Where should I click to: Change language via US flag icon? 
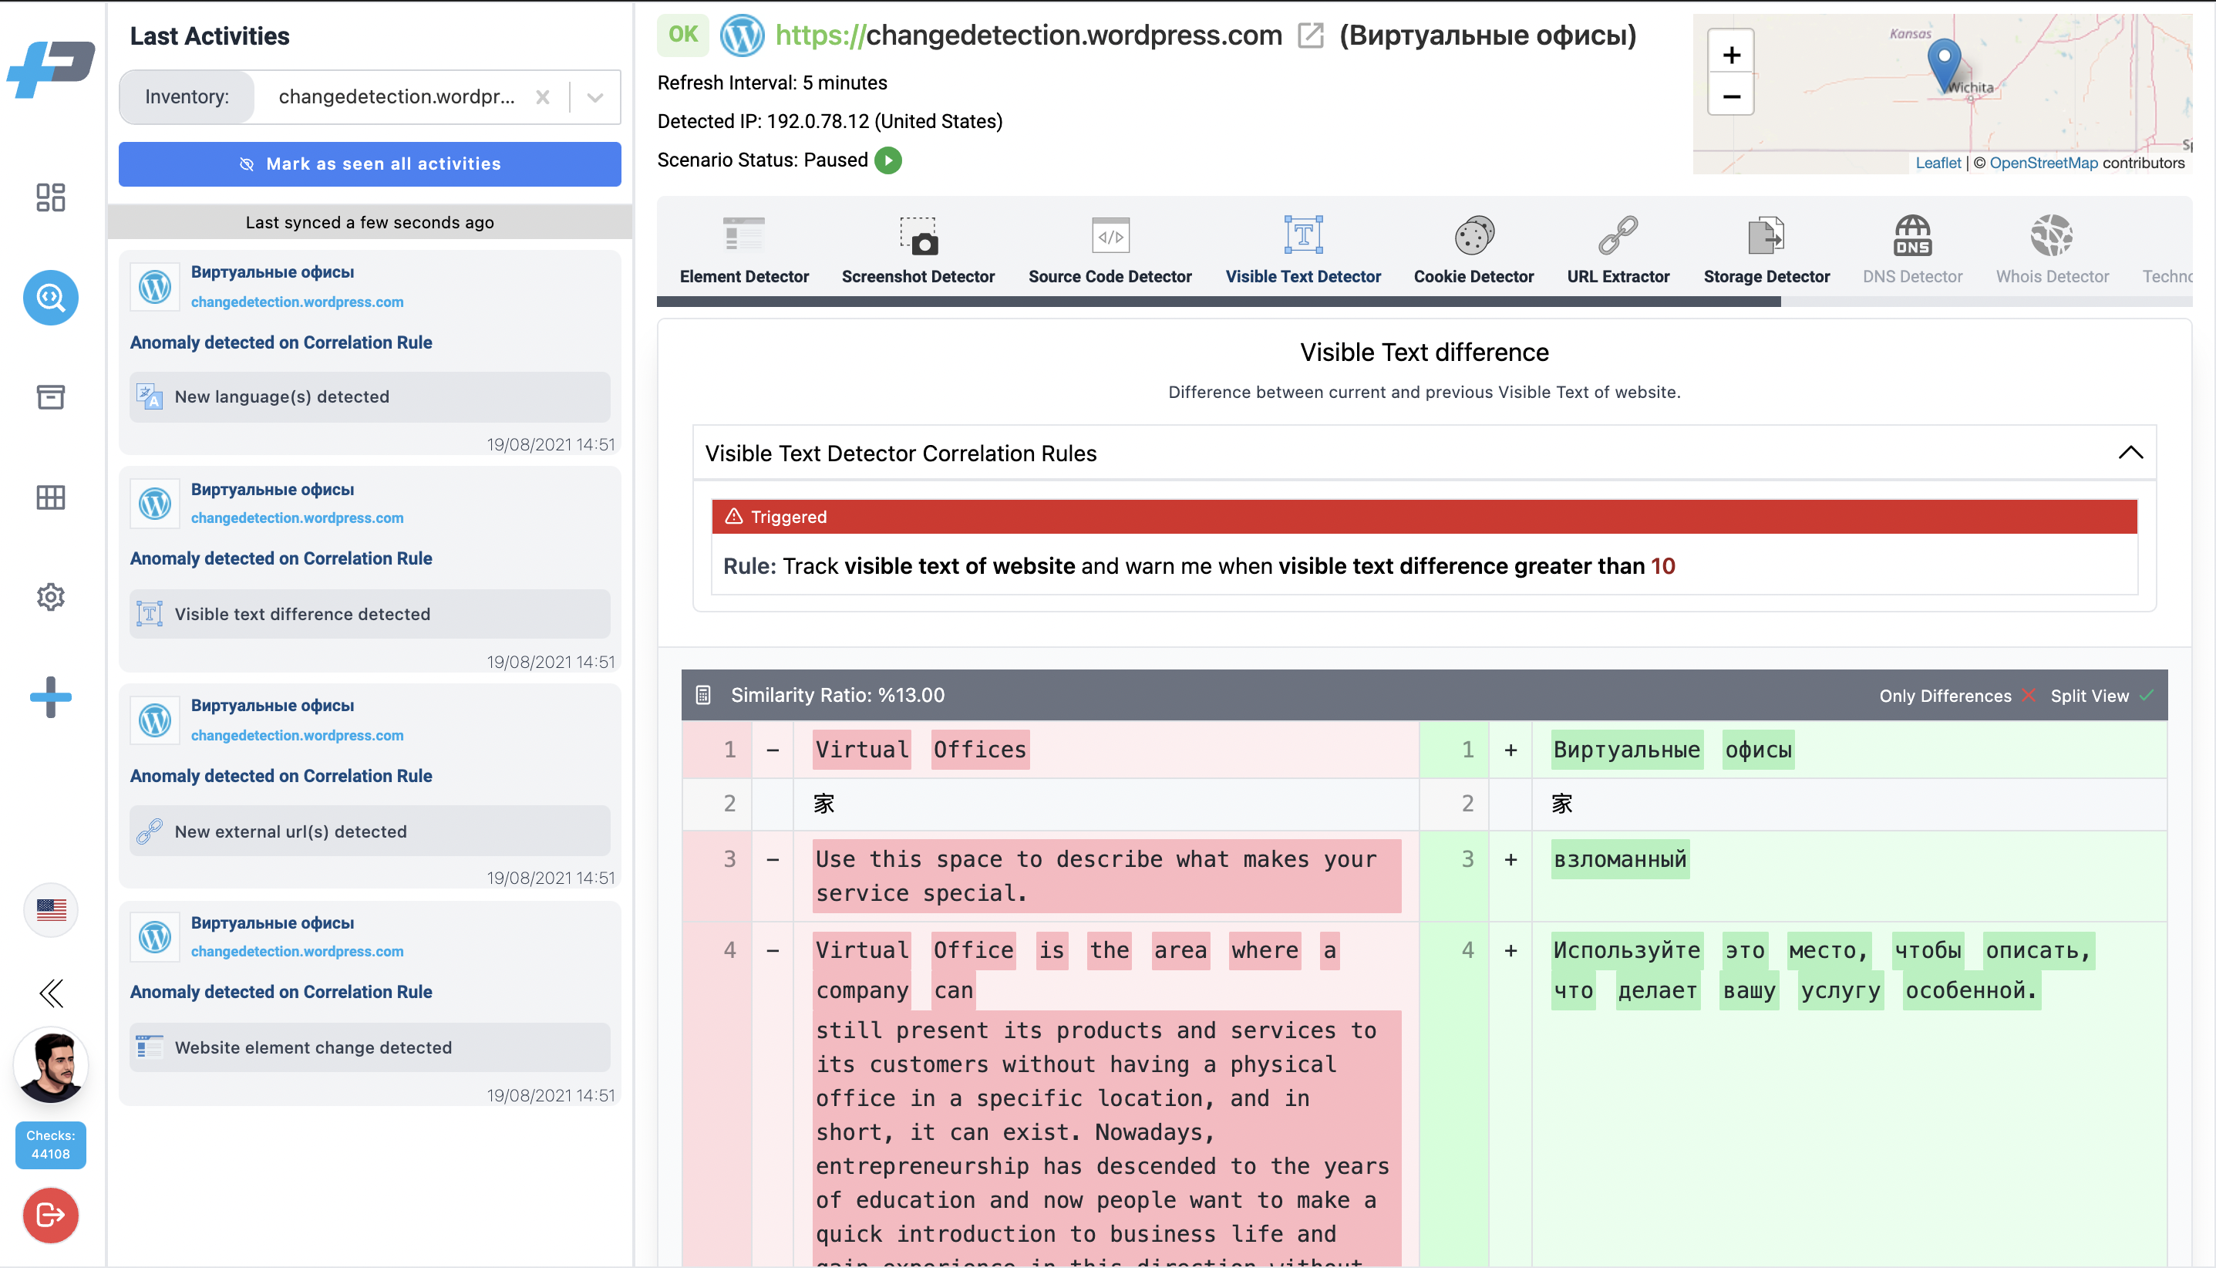50,910
